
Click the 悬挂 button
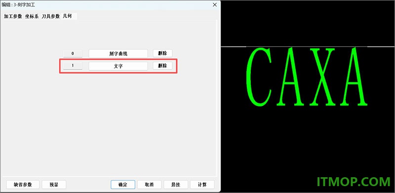(176, 185)
